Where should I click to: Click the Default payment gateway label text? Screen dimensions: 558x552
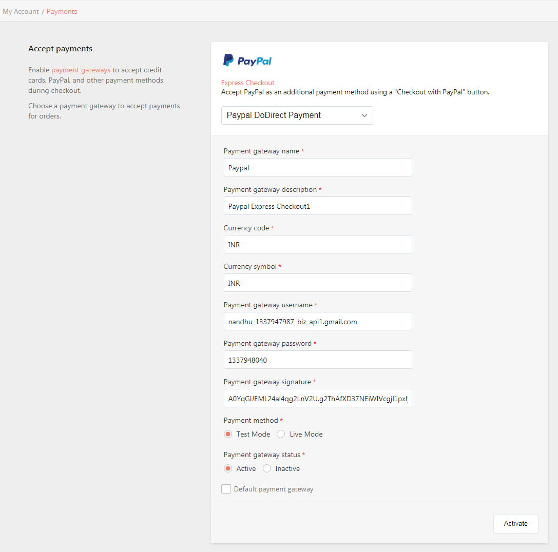274,489
